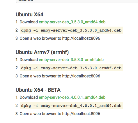The image size is (138, 123).
Task: Click http://localhost:8096 under Ubuntu X64 BETA section
Action: pos(81,114)
